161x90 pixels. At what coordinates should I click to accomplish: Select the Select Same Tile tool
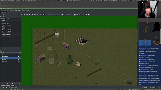[x=40, y=14]
